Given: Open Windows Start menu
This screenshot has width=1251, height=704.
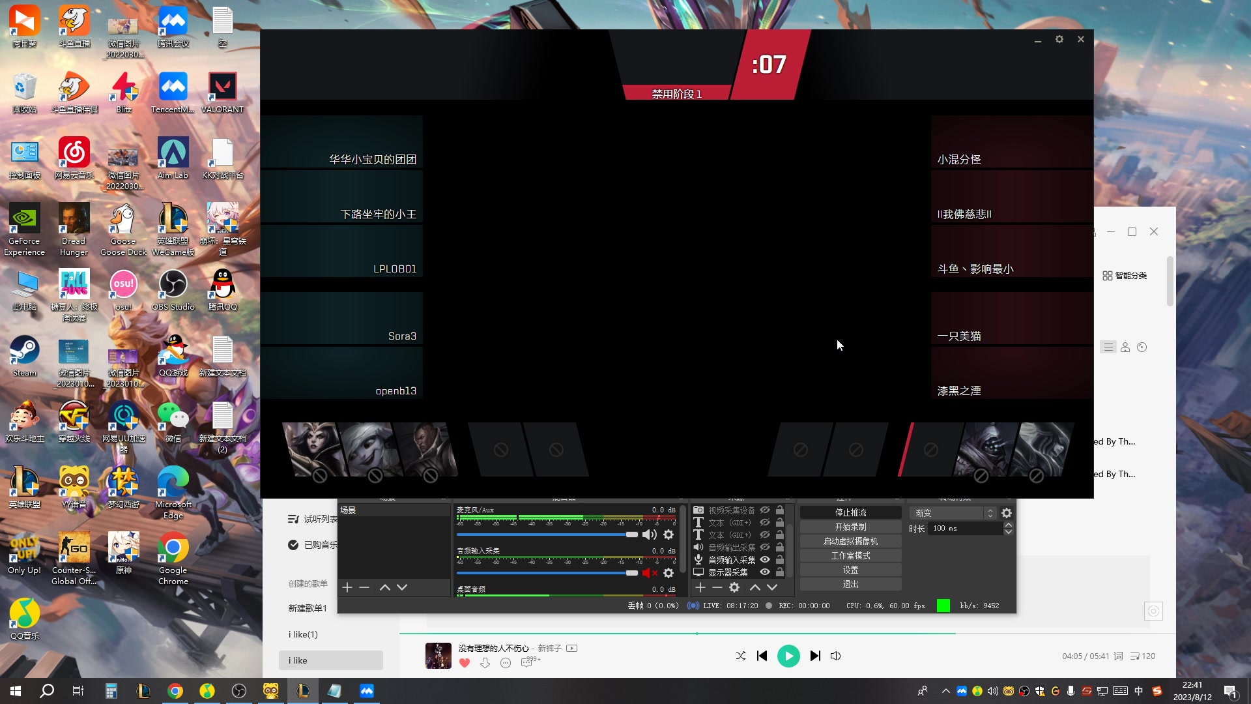Looking at the screenshot, I should [16, 691].
